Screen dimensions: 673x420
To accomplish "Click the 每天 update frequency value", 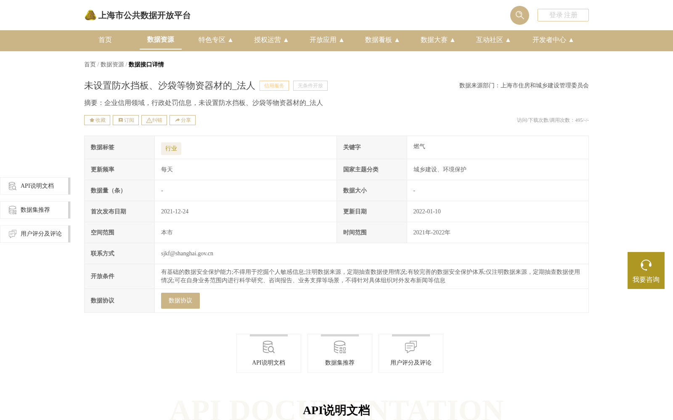I will click(x=167, y=170).
